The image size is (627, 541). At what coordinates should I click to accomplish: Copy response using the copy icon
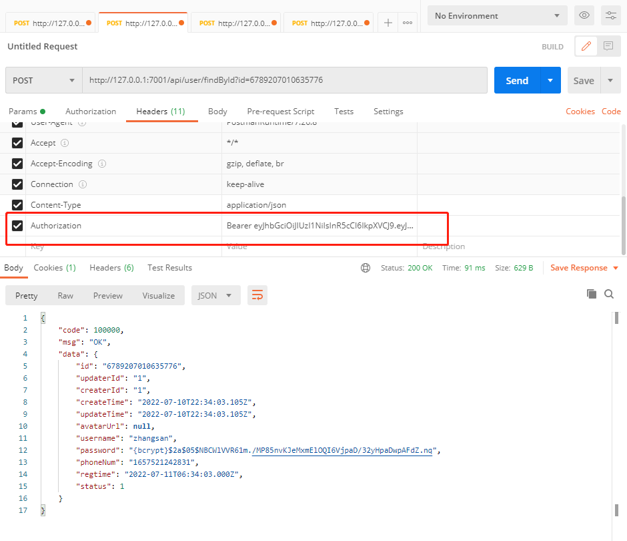click(x=591, y=294)
